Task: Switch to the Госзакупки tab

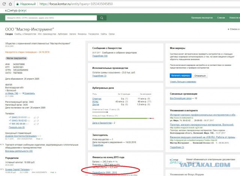Action: [93, 34]
